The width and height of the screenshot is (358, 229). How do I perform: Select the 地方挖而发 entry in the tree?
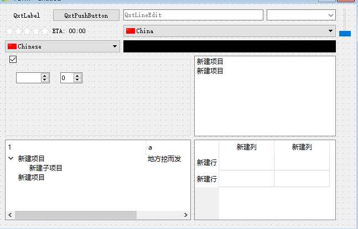(164, 159)
